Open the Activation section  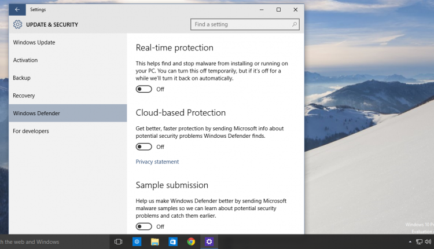[68, 60]
